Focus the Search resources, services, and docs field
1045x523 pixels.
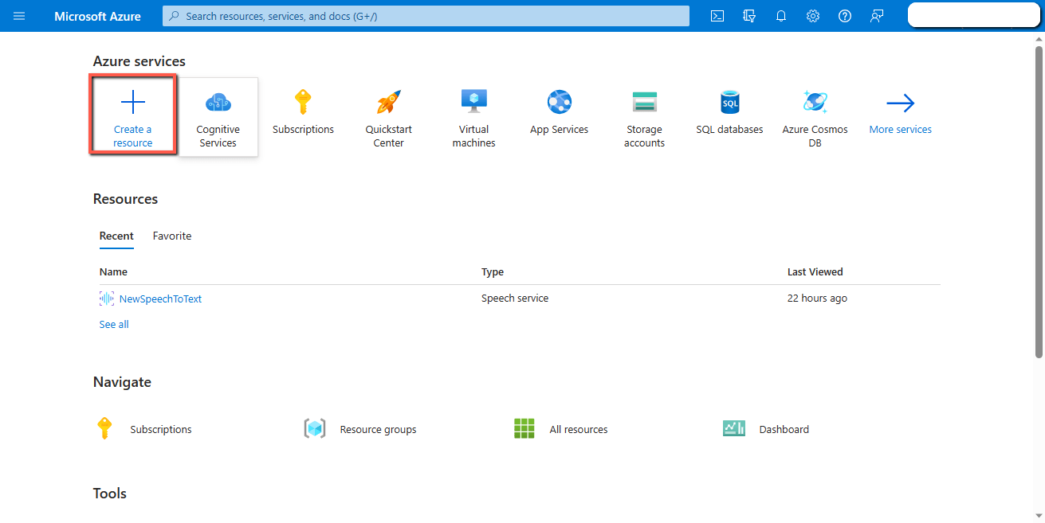426,16
